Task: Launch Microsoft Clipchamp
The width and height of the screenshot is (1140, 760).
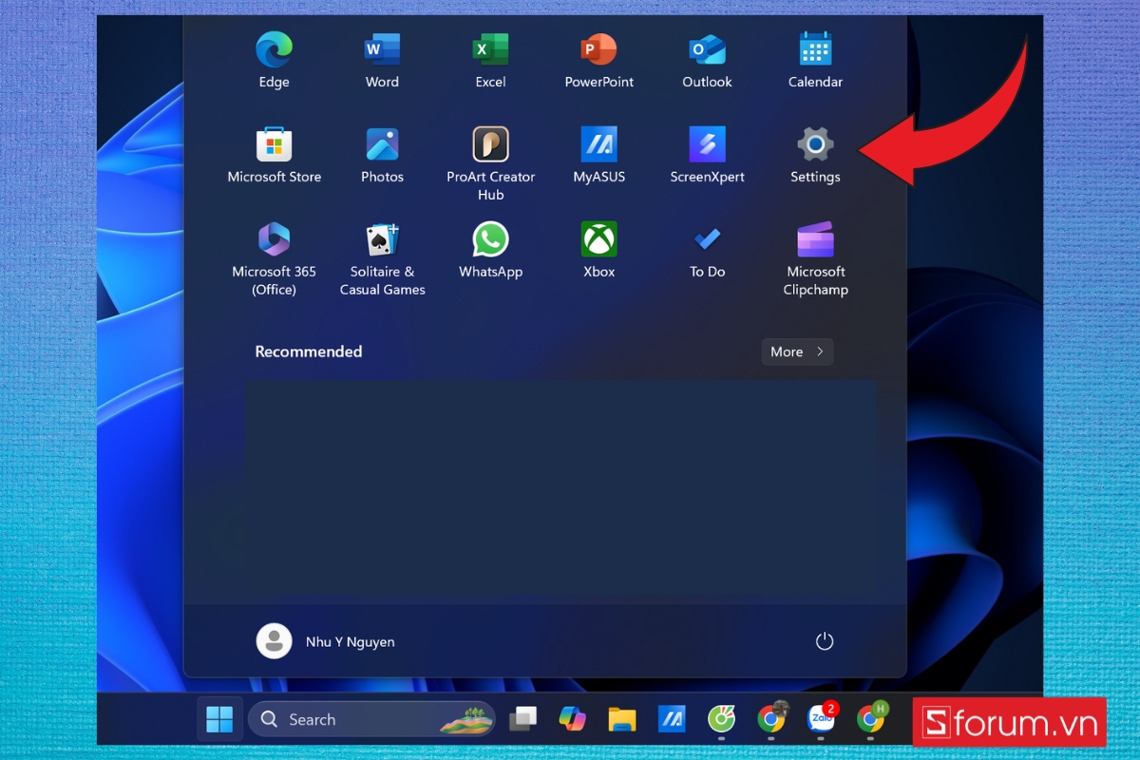Action: (x=815, y=258)
